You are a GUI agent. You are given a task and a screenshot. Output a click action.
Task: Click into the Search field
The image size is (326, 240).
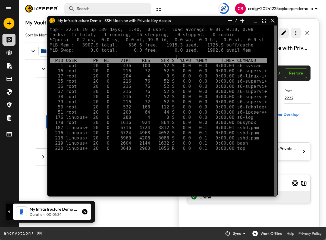[x=111, y=9]
